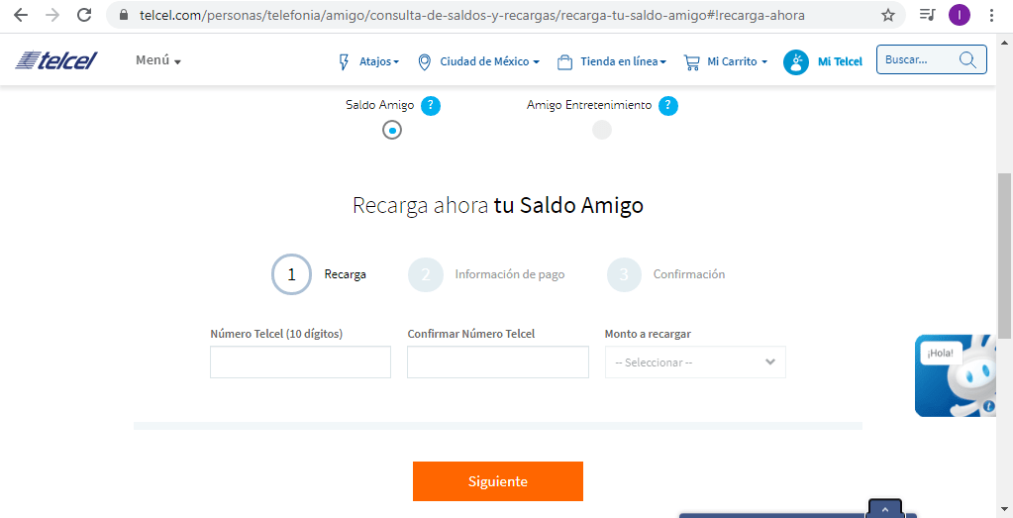The image size is (1013, 518).
Task: Open help tooltip for Saldo Amigo
Action: click(x=431, y=106)
